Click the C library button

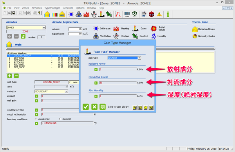click(x=145, y=108)
